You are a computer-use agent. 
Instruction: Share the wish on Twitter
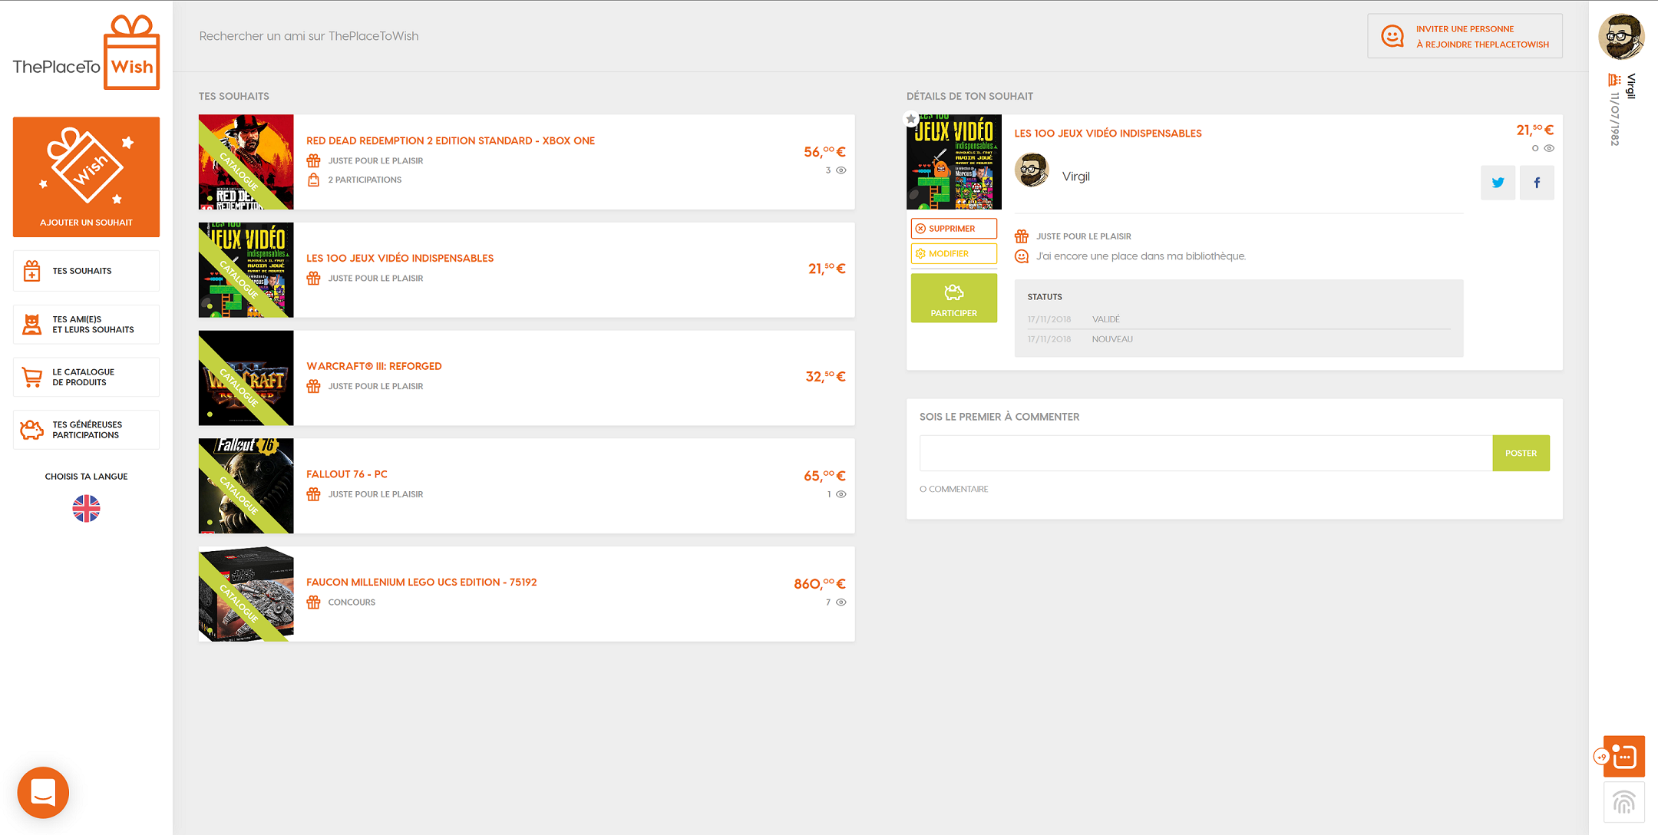click(x=1498, y=183)
